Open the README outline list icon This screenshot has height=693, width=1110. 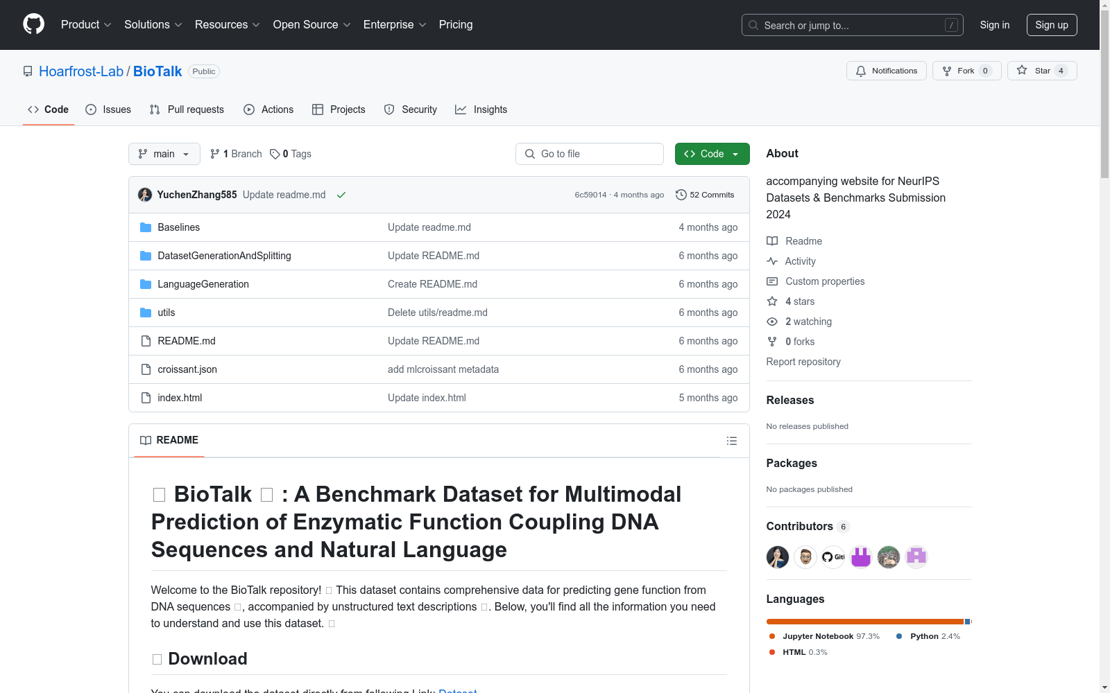pos(731,441)
